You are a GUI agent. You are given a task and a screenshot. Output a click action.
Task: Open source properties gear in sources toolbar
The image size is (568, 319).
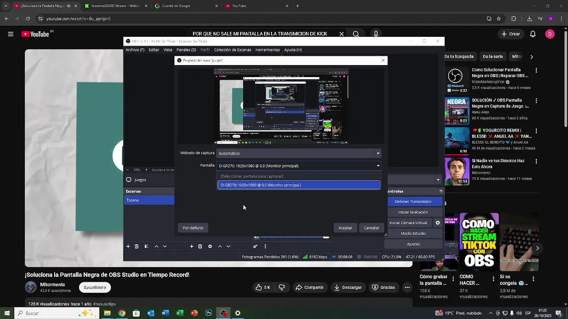210,246
